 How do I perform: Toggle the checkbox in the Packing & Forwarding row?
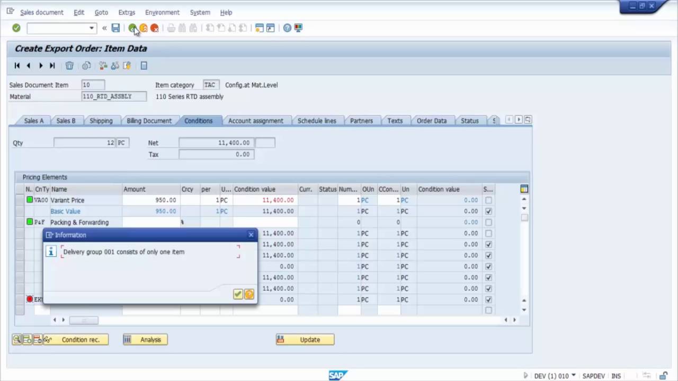click(488, 222)
